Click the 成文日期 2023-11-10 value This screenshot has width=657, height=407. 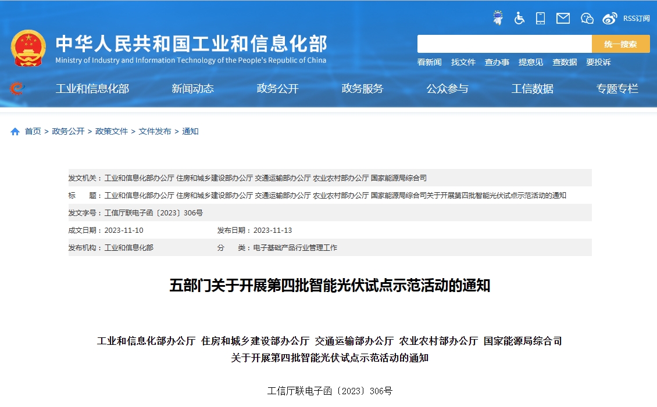coord(124,230)
